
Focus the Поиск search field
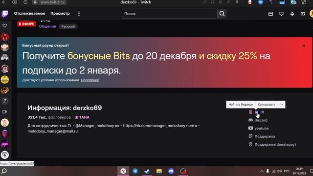tap(170, 14)
